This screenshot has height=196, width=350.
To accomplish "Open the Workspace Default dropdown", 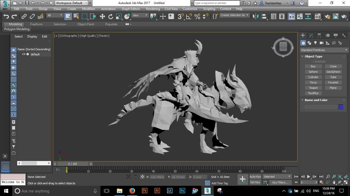I will tap(71, 3).
